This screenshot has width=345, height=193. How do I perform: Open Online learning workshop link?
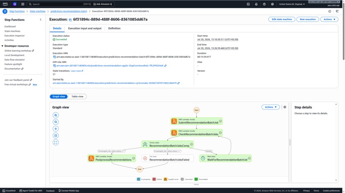point(19,50)
